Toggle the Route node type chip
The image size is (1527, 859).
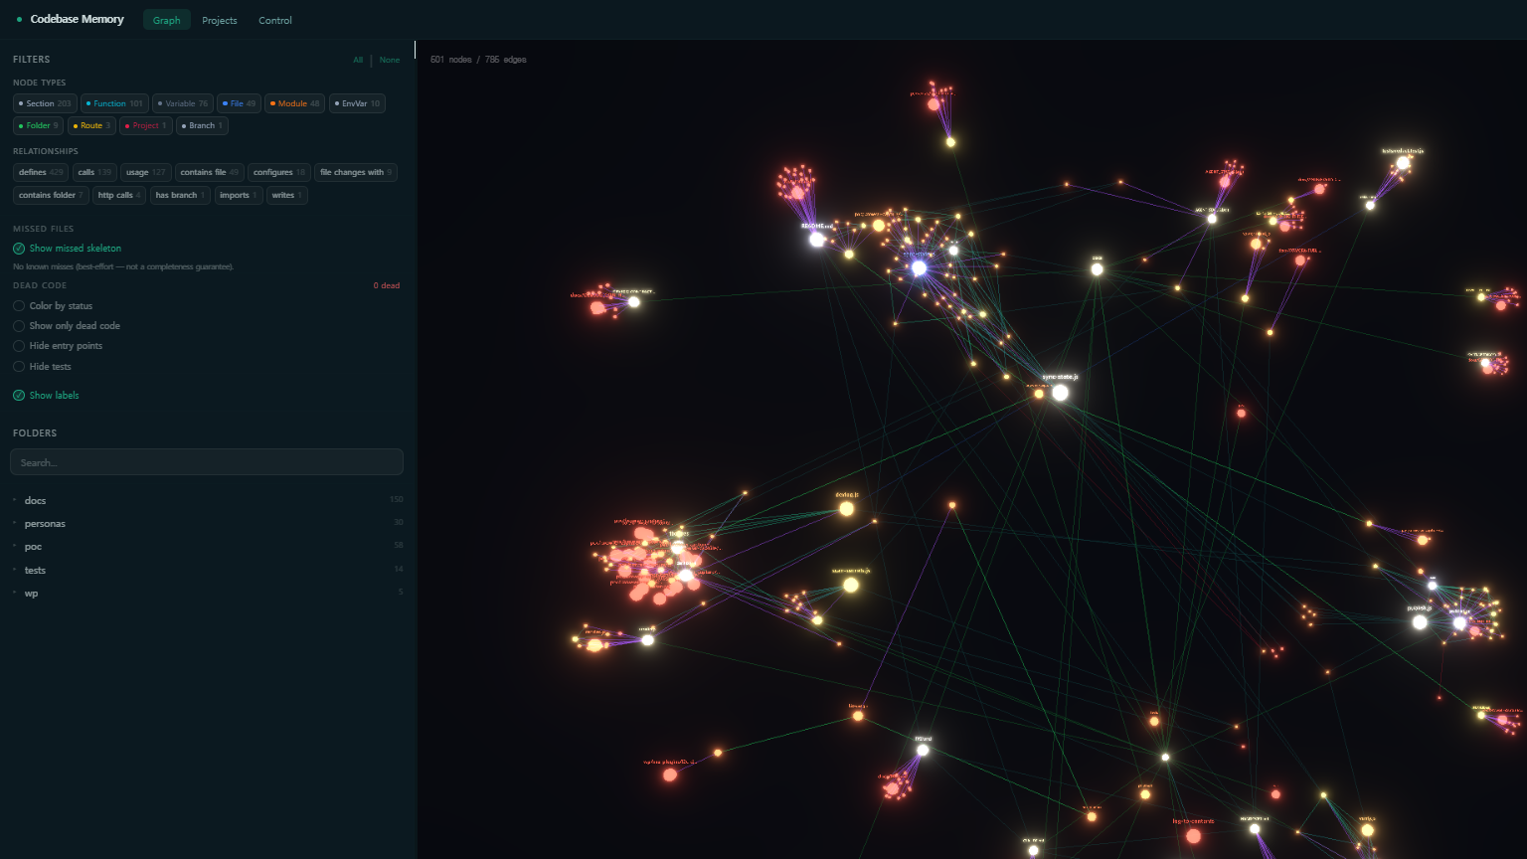tap(91, 125)
